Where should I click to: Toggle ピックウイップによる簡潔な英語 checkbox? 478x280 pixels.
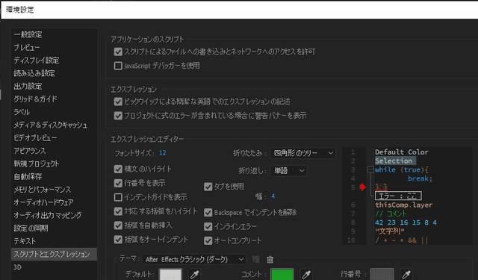point(118,102)
